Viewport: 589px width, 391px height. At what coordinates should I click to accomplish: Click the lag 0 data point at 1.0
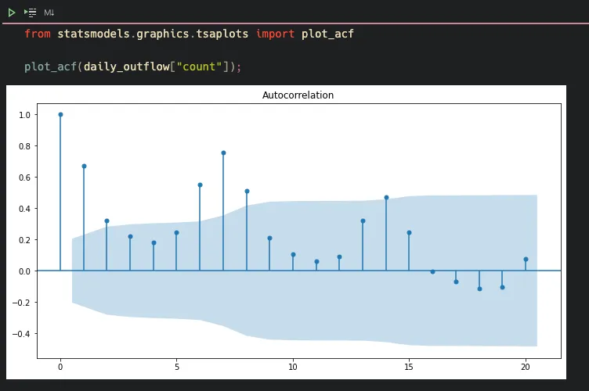click(60, 115)
